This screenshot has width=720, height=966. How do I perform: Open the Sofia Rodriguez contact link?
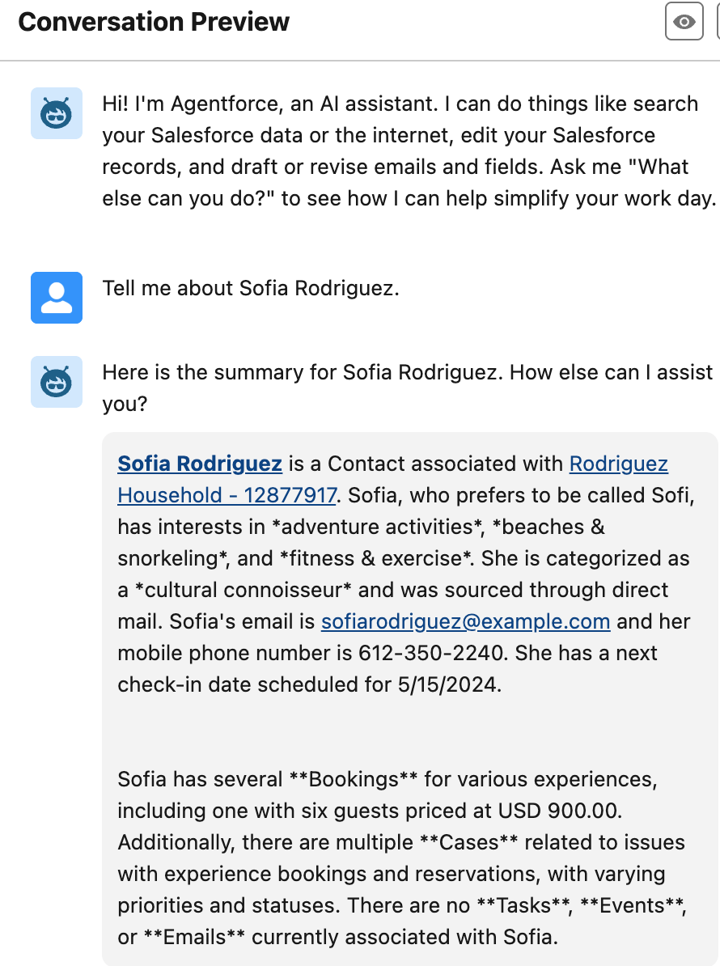200,464
